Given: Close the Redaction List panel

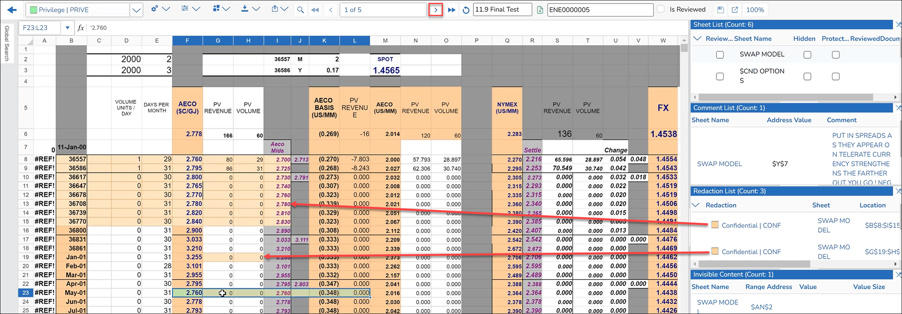Looking at the screenshot, I should pyautogui.click(x=898, y=191).
